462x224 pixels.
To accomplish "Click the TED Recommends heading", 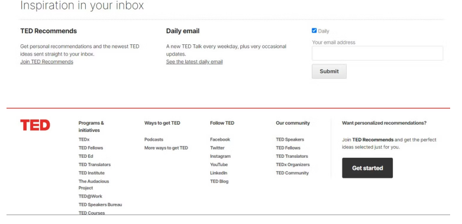I will [49, 31].
